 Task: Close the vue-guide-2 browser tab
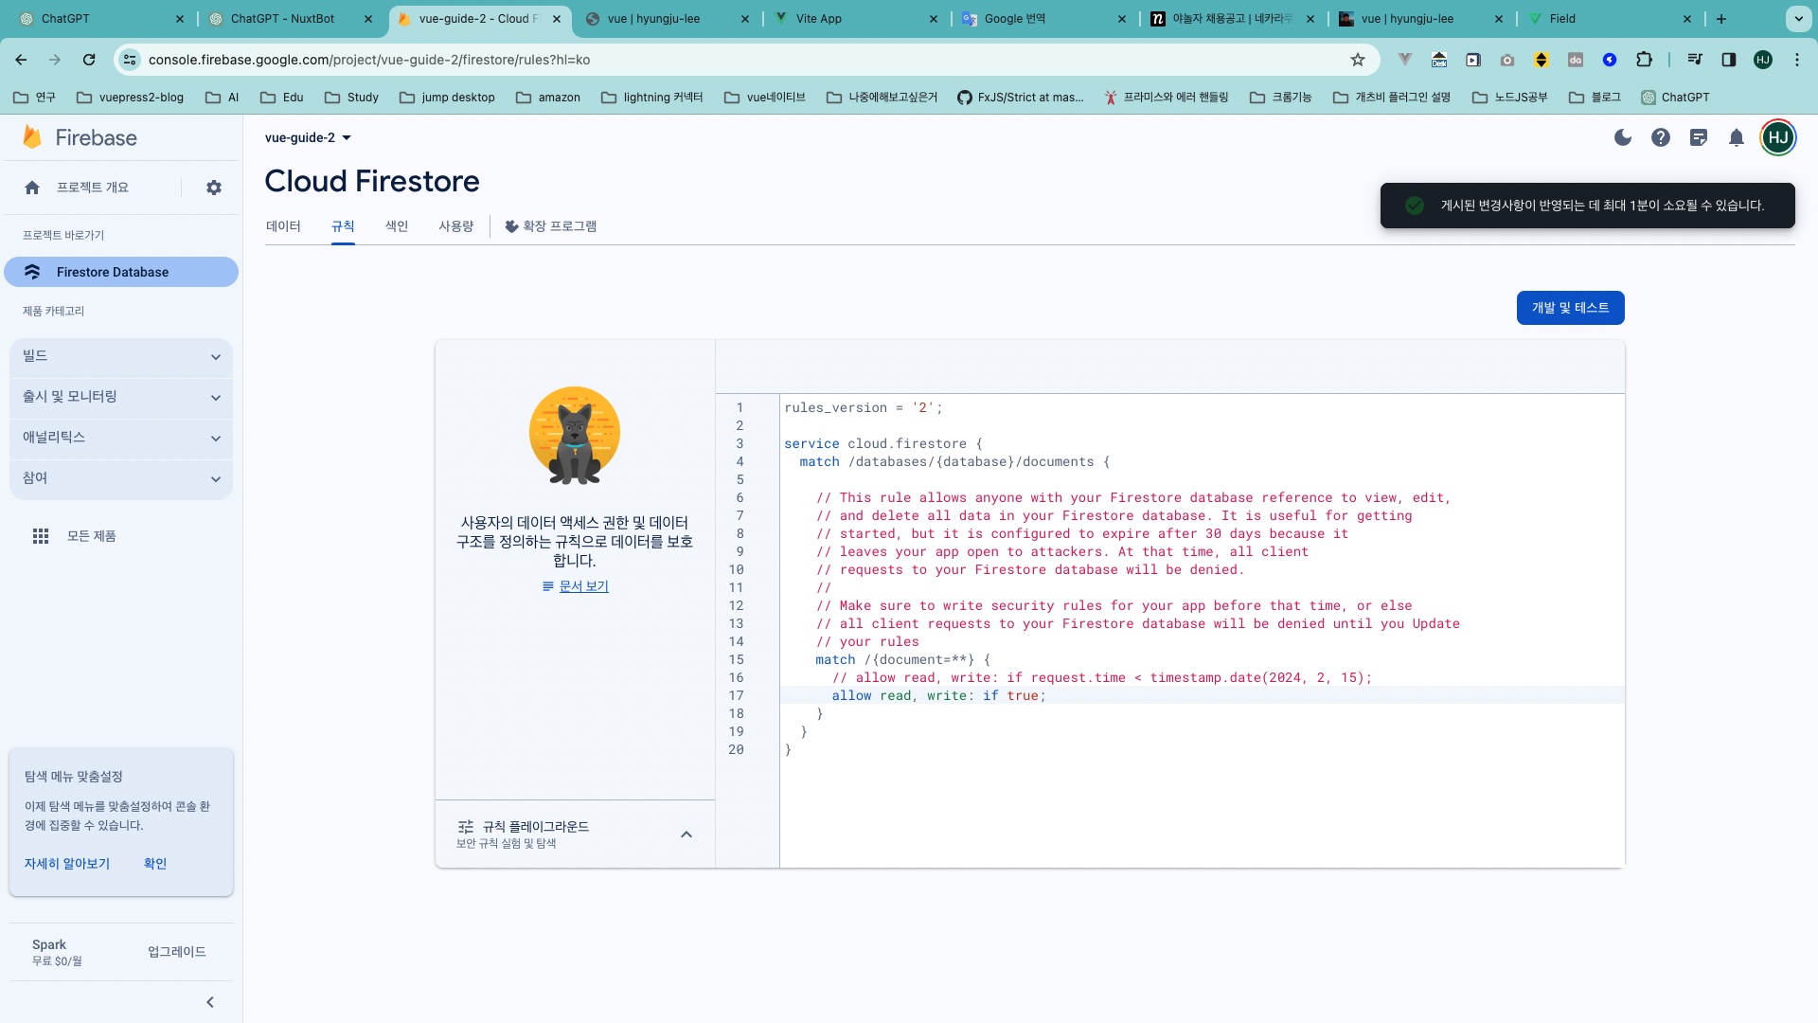(x=557, y=19)
